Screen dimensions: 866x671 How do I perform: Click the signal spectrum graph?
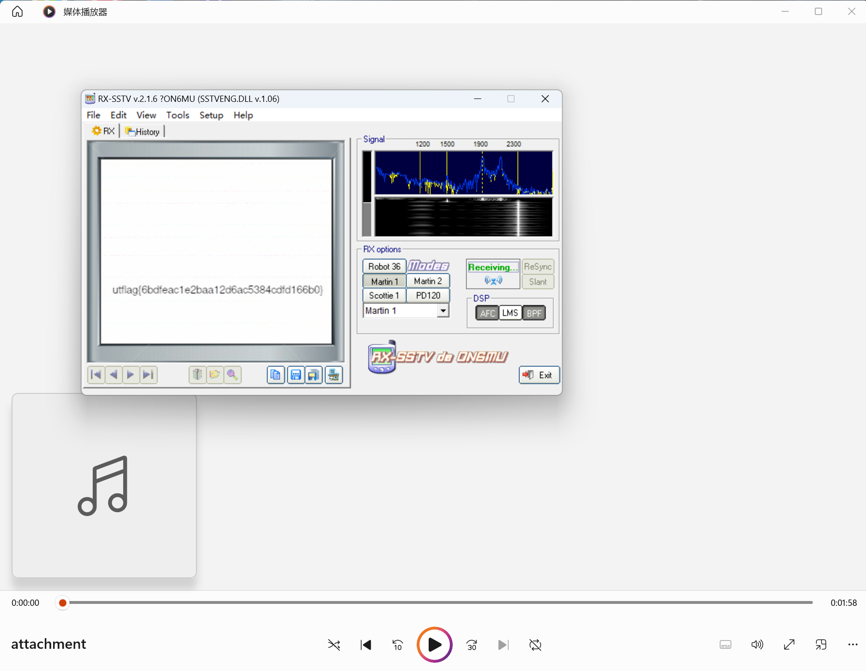463,173
